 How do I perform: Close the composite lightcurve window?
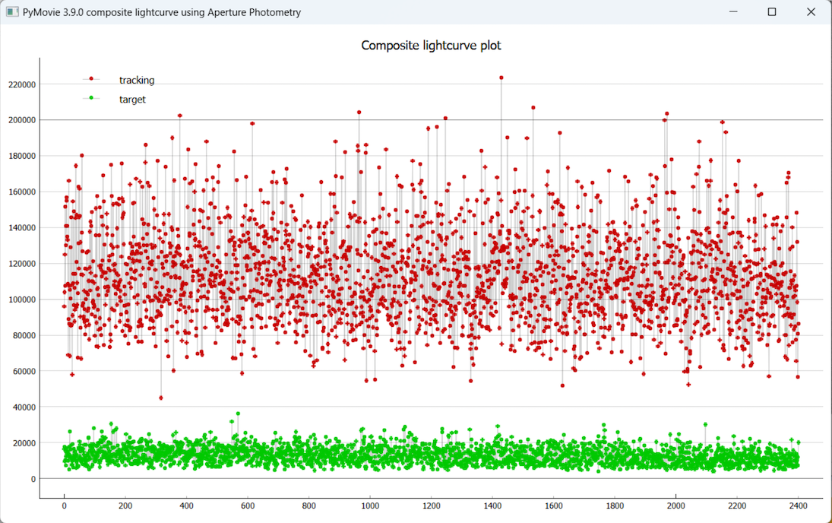point(811,12)
